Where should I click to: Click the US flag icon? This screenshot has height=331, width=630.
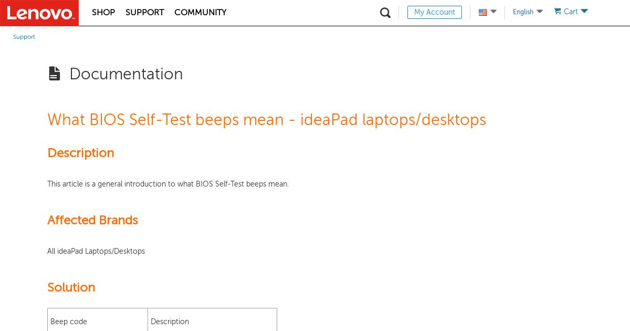click(x=483, y=12)
